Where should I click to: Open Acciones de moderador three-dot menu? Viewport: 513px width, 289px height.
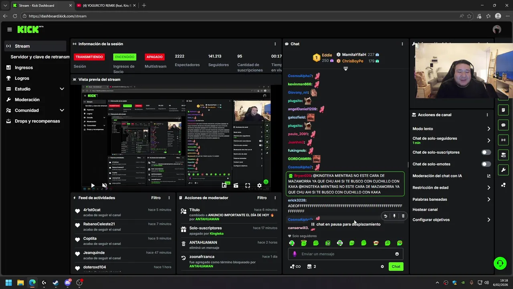[275, 198]
